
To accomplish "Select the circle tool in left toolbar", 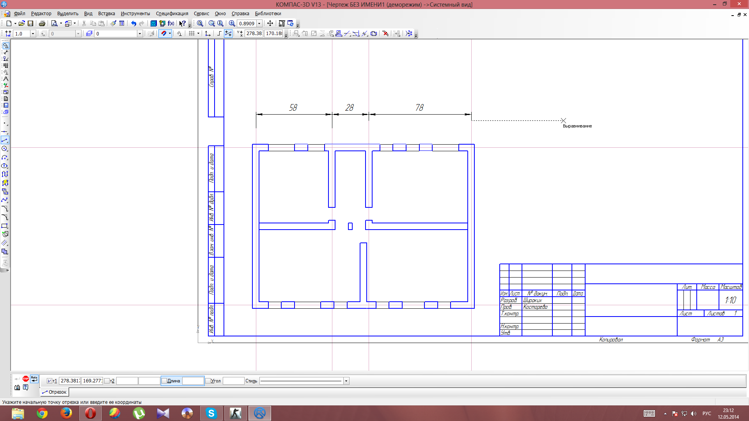I will [x=5, y=149].
